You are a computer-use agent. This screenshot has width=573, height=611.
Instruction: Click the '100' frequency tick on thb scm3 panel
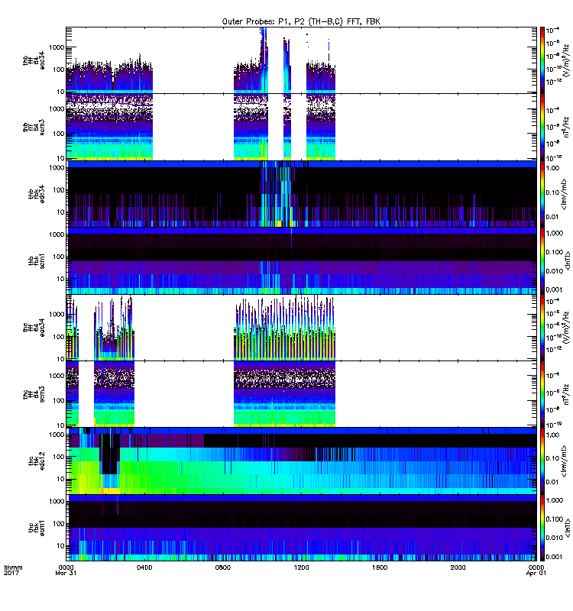click(x=59, y=134)
